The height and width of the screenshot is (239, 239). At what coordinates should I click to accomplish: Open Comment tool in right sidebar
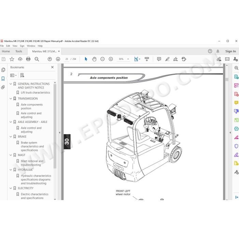click(x=236, y=102)
